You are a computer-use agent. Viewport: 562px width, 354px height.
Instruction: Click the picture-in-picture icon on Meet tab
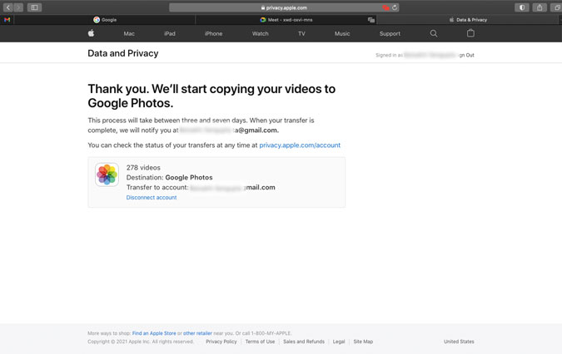tap(371, 20)
